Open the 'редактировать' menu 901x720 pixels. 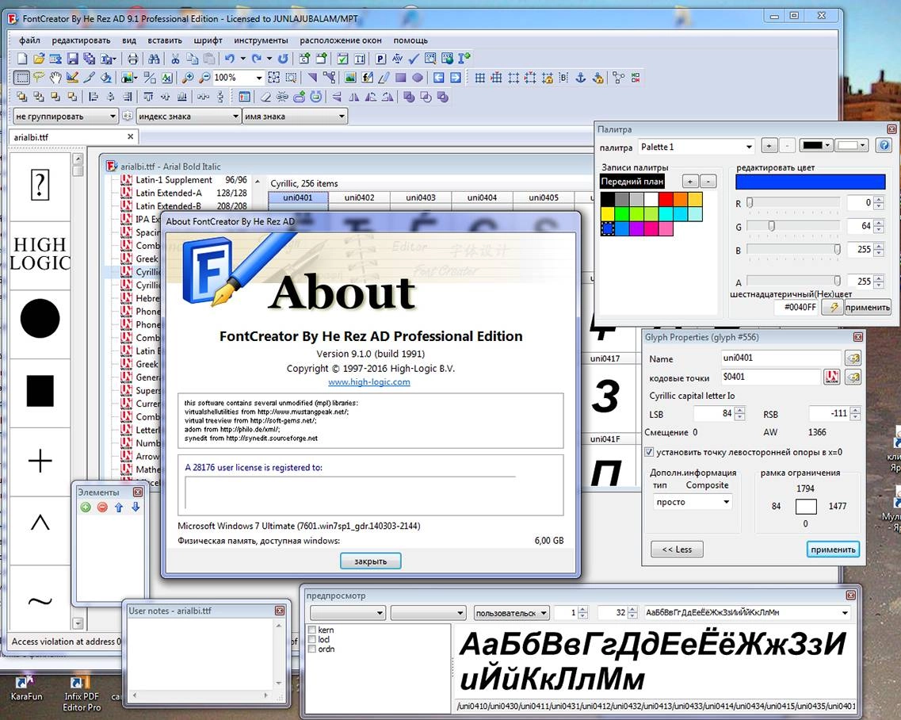pyautogui.click(x=81, y=40)
